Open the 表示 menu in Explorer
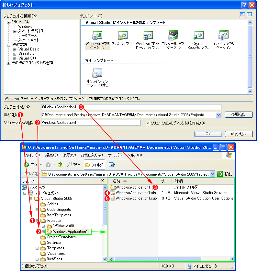Screen dimensions: 257x271 coord(69,155)
